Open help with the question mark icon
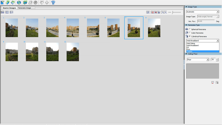 click(x=53, y=2)
